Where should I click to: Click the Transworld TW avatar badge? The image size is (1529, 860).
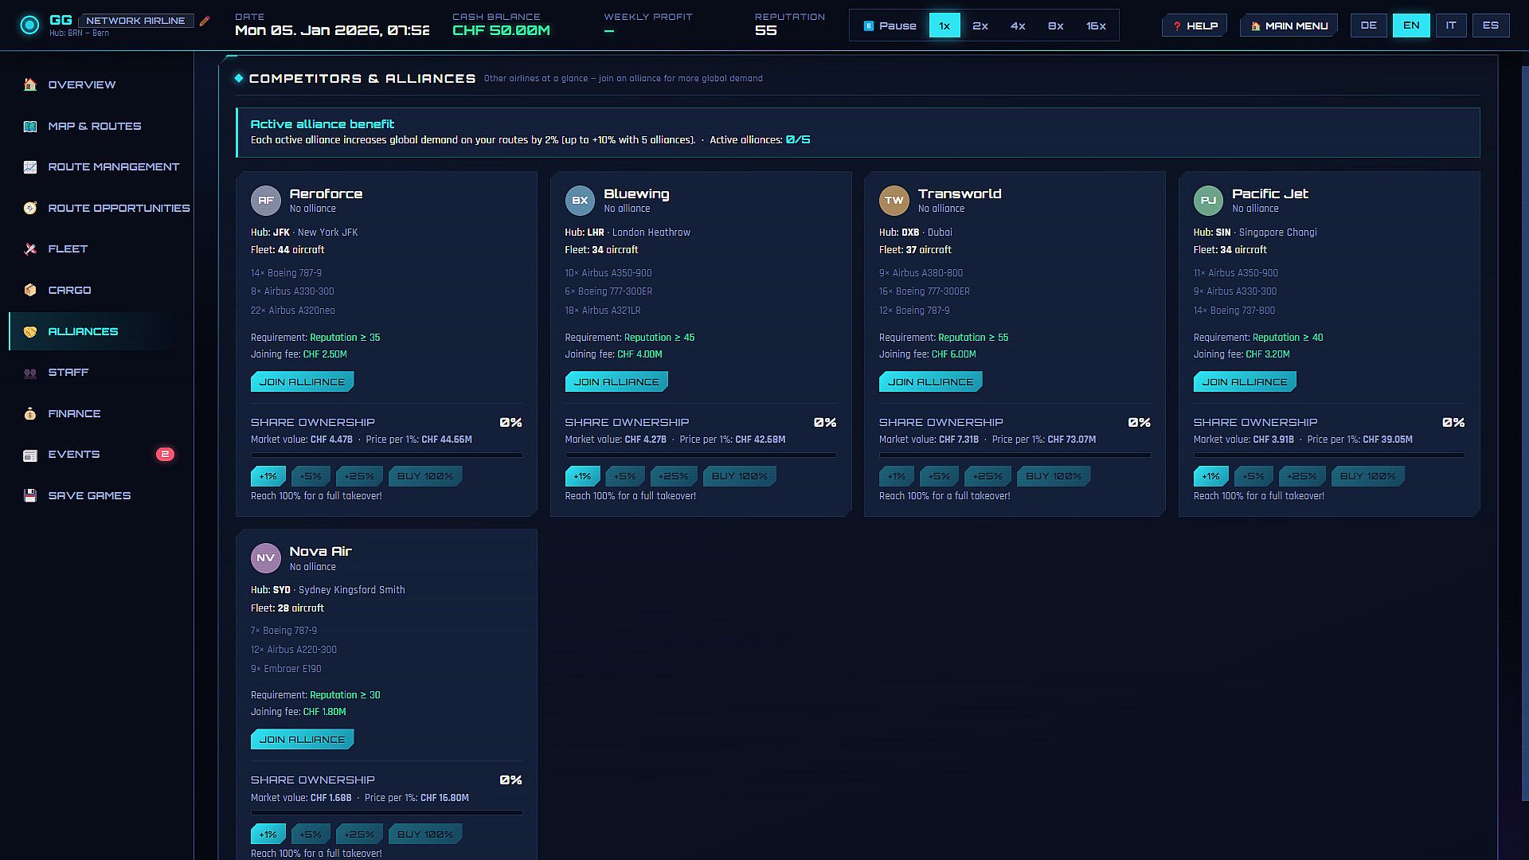click(x=894, y=201)
